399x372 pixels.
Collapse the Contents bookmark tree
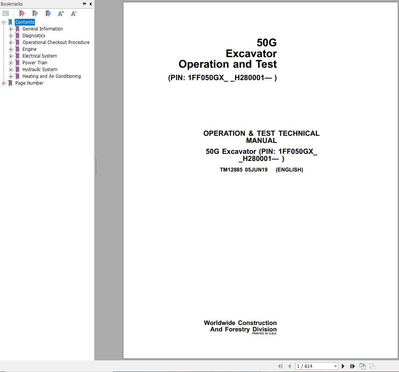[x=3, y=23]
